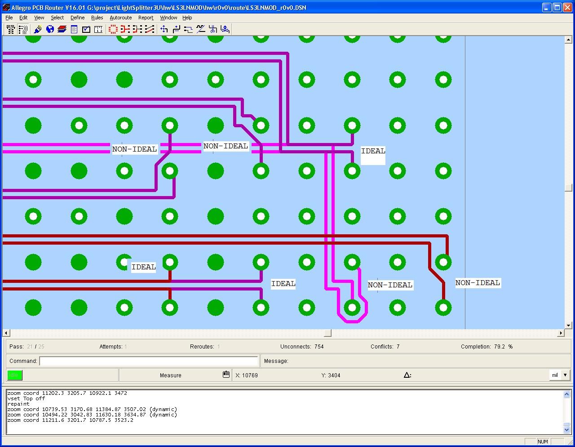Switch to routing mode toolbar icon
575x447 pixels.
click(x=23, y=29)
